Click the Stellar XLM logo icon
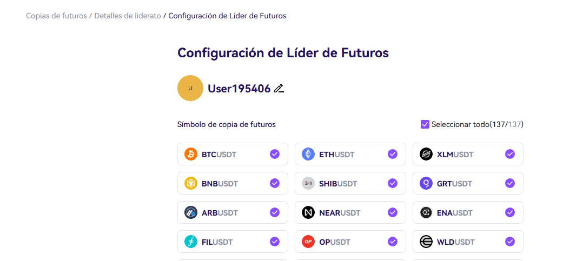This screenshot has height=261, width=563. pos(426,154)
